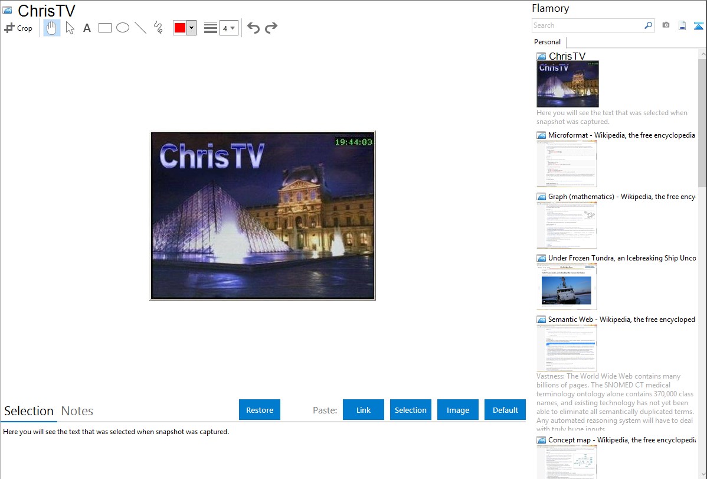Screen dimensions: 707x479
Task: Pick the ellipse shape tool
Action: click(123, 28)
